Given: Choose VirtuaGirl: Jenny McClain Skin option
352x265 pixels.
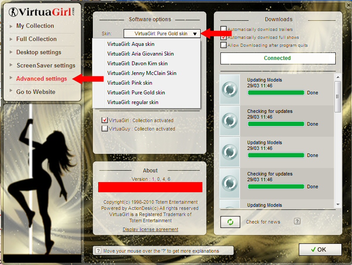Looking at the screenshot, I should click(x=142, y=73).
